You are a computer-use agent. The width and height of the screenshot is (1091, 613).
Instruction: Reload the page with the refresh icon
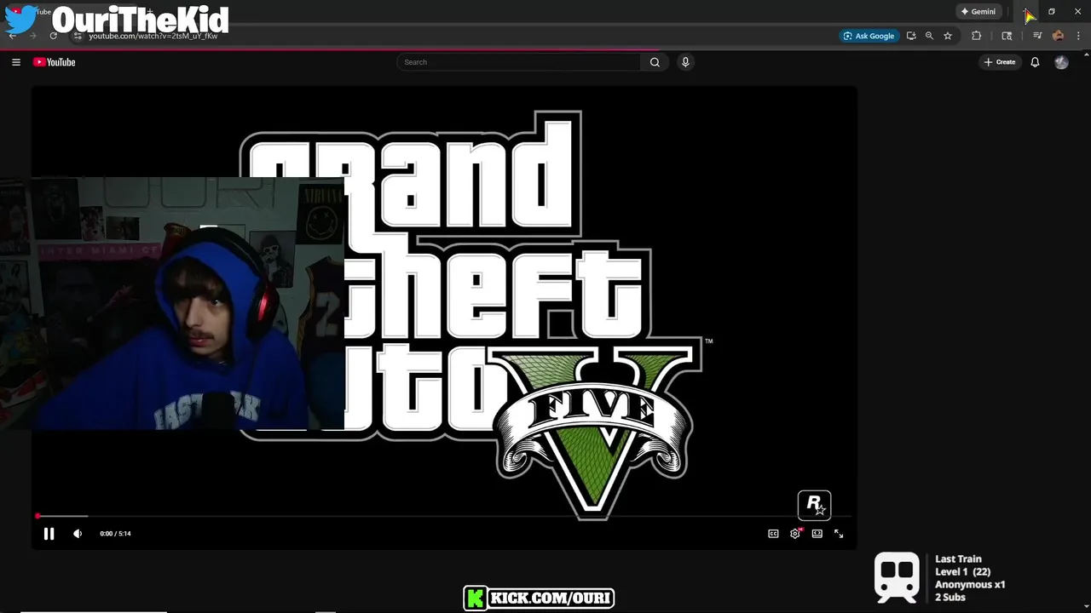coord(53,36)
